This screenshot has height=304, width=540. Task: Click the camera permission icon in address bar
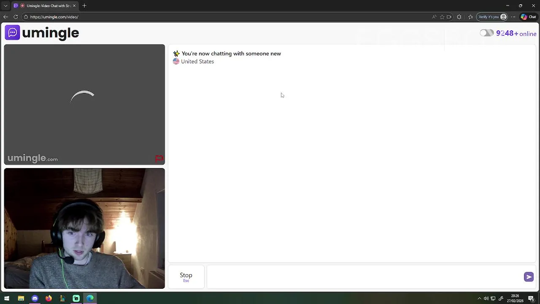[449, 17]
